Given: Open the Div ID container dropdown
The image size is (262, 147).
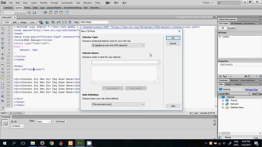Looking at the screenshot, I should 18,126.
